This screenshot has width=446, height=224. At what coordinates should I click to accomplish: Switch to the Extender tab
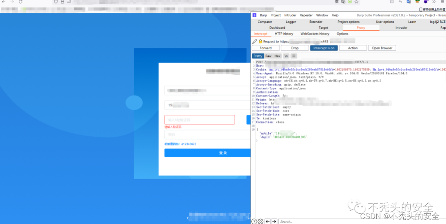tap(316, 22)
